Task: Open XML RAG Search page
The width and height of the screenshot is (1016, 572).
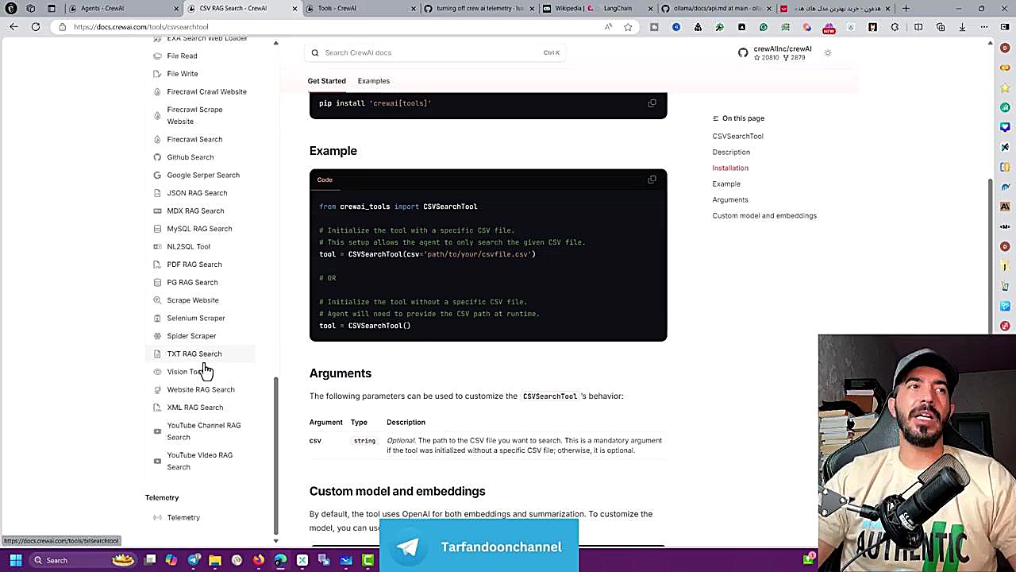Action: 195,408
